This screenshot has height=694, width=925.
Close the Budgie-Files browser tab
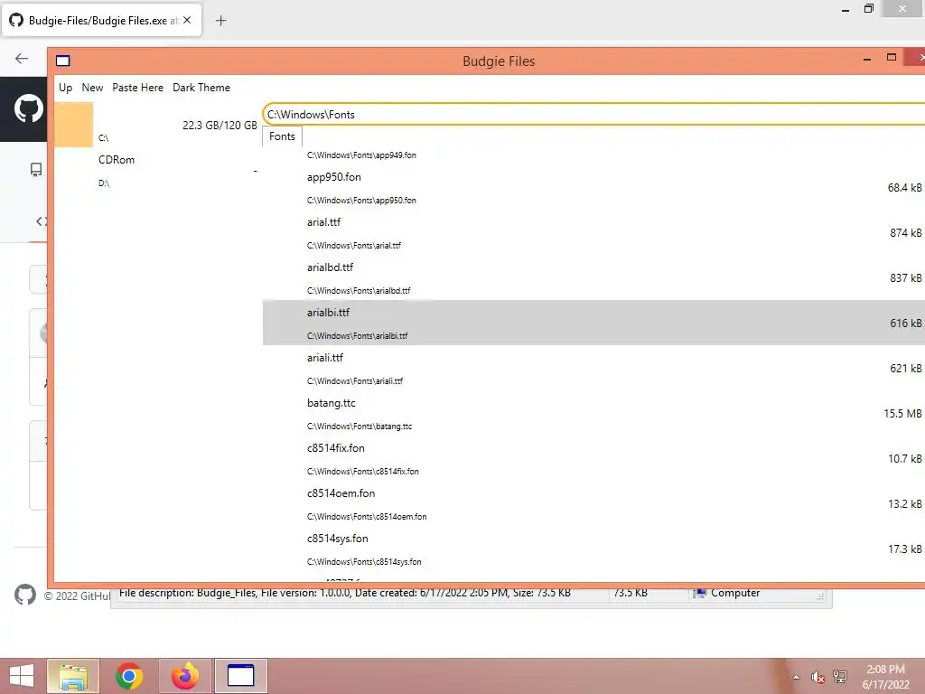pos(187,20)
